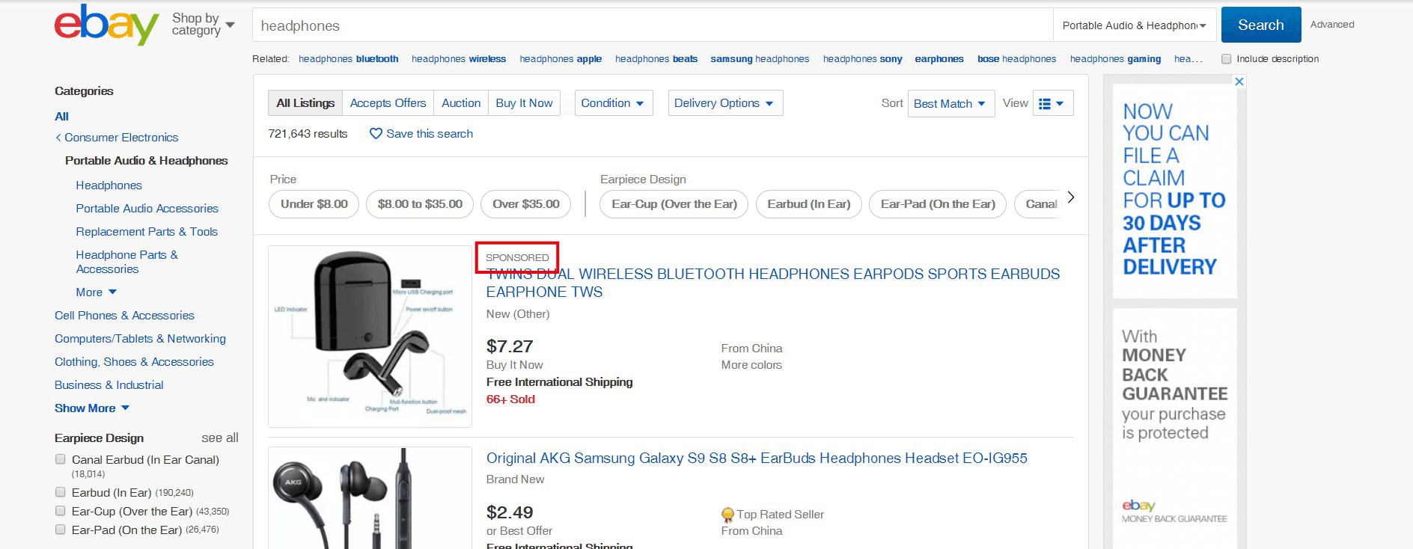This screenshot has width=1413, height=549.
Task: Open Advanced search link
Action: [1332, 25]
